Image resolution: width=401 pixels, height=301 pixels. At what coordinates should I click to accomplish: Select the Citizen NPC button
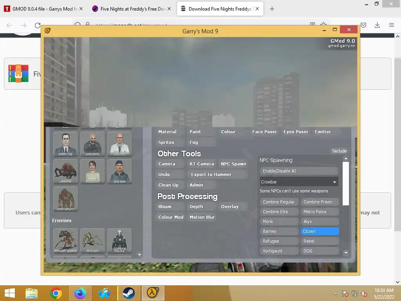pyautogui.click(x=320, y=231)
